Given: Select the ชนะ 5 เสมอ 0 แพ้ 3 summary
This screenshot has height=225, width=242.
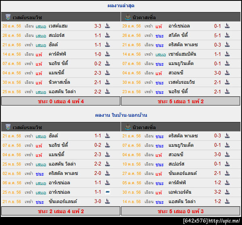Looking at the screenshot, I should (x=181, y=211).
